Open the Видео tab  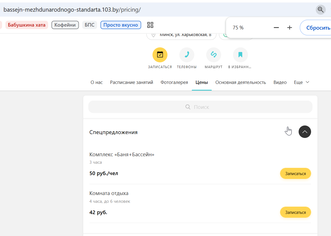click(x=280, y=82)
